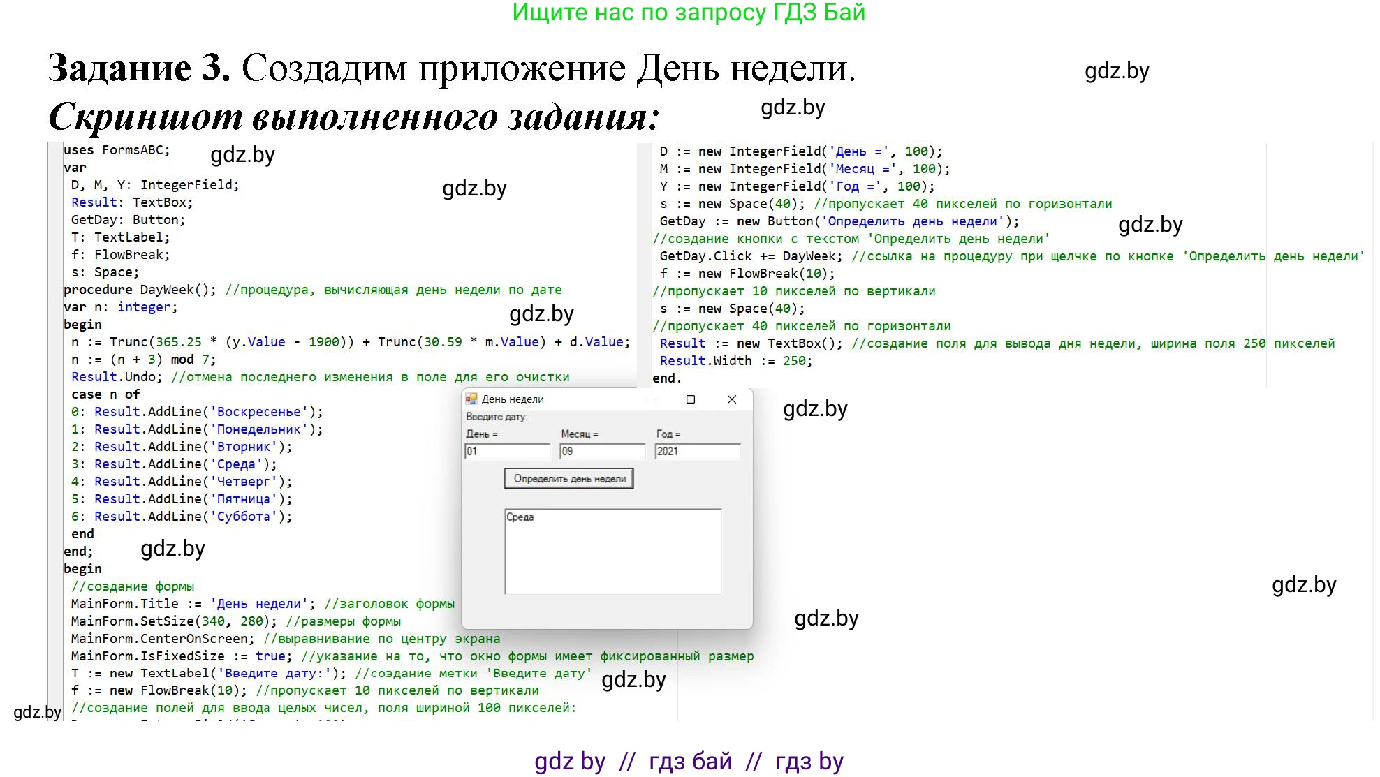
Task: Click the green Ищите нас по запросу header
Action: (689, 13)
